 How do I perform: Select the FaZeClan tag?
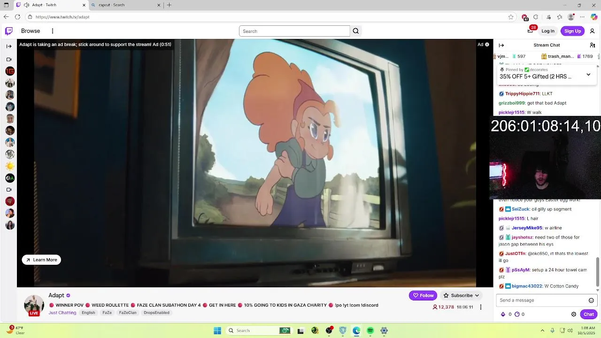(127, 313)
